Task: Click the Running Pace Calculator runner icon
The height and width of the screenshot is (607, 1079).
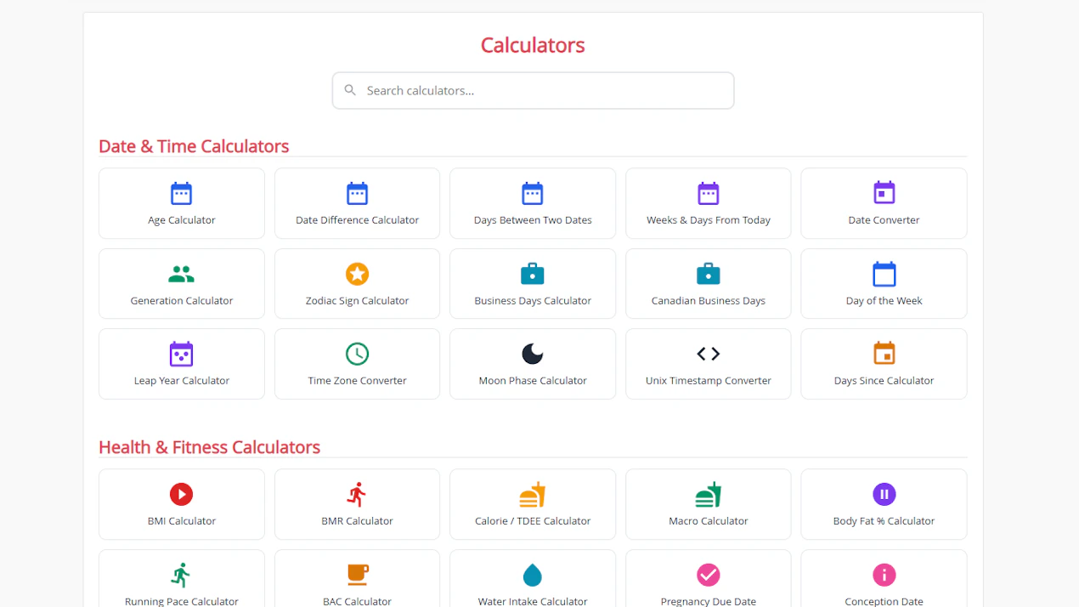Action: [x=181, y=575]
